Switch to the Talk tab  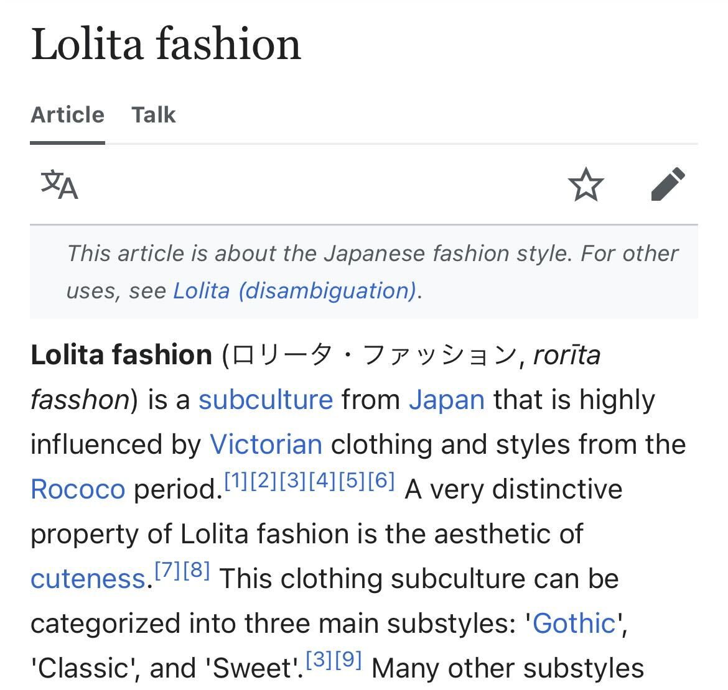pos(153,115)
